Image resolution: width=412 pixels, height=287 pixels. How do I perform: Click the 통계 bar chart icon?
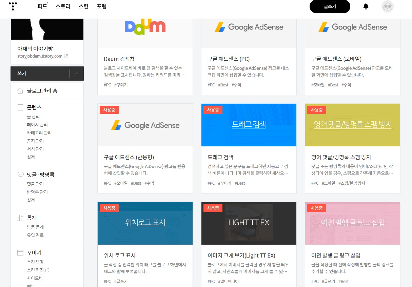tap(20, 218)
